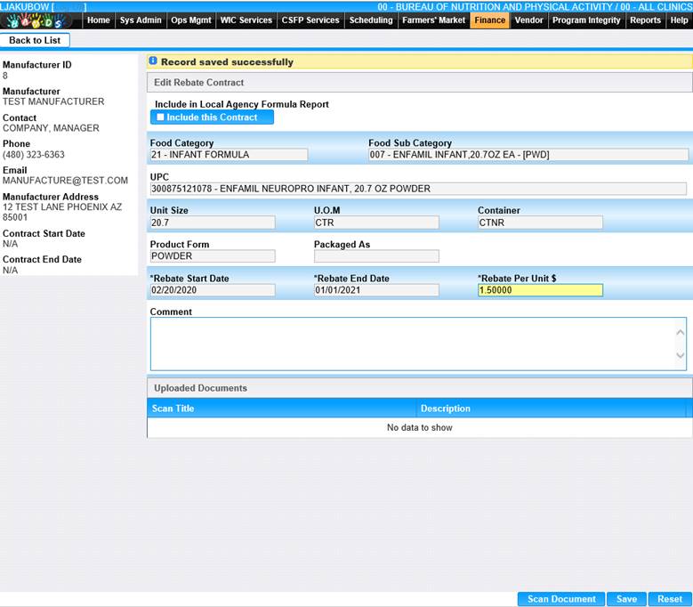This screenshot has height=607, width=693.
Task: Open the Scheduling menu
Action: coord(371,20)
